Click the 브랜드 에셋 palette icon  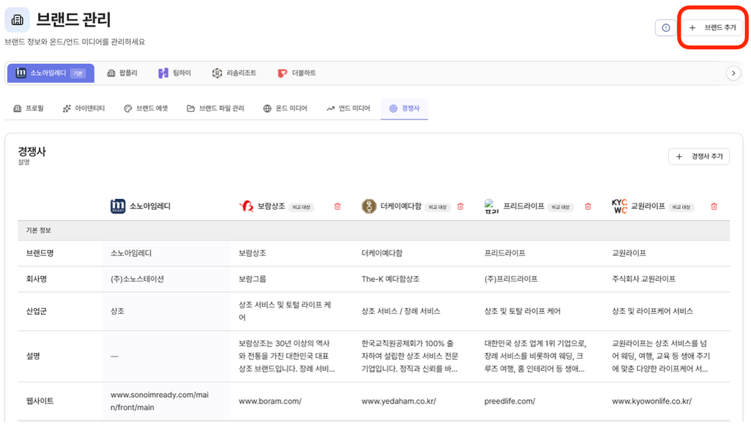(x=128, y=109)
